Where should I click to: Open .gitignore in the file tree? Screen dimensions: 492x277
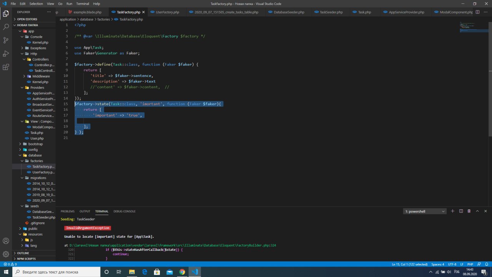coord(37,223)
